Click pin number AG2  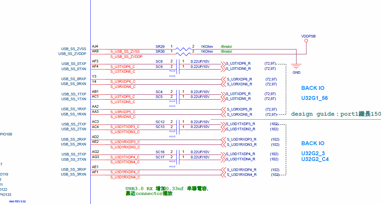(95, 152)
